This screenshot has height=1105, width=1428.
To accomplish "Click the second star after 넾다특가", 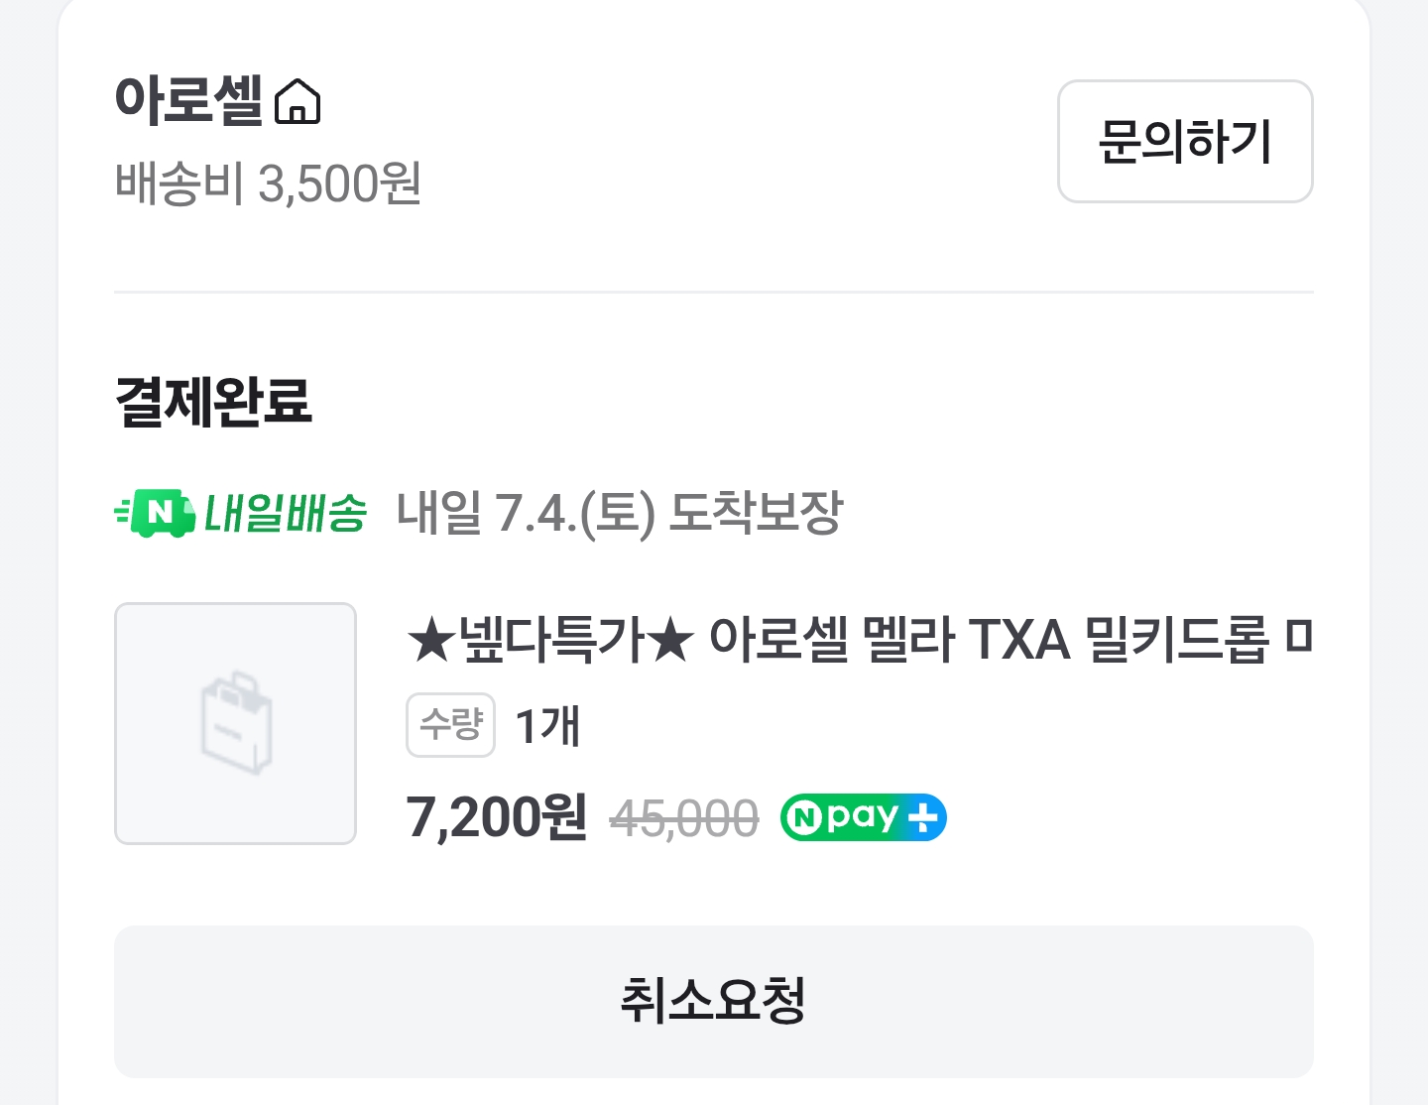I will coord(670,640).
